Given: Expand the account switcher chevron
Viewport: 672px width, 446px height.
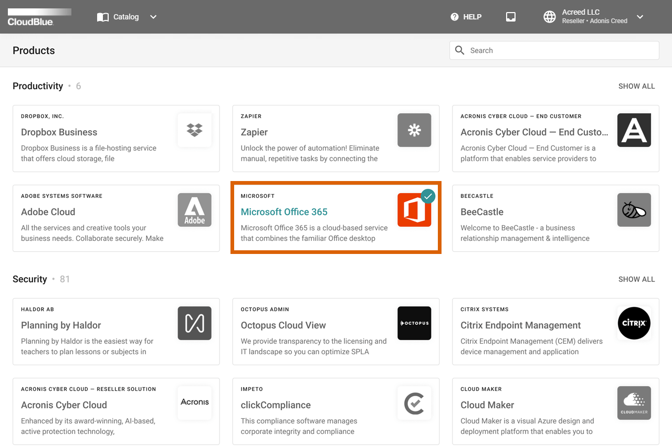Looking at the screenshot, I should click(x=640, y=16).
